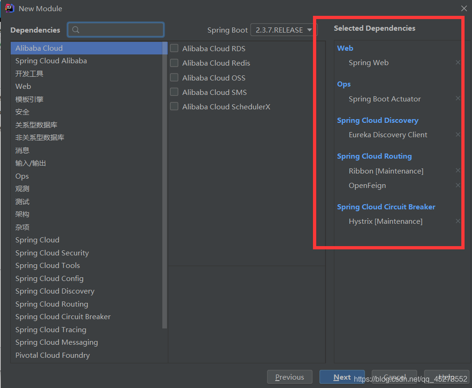Select 模板引擎 category

coord(86,100)
